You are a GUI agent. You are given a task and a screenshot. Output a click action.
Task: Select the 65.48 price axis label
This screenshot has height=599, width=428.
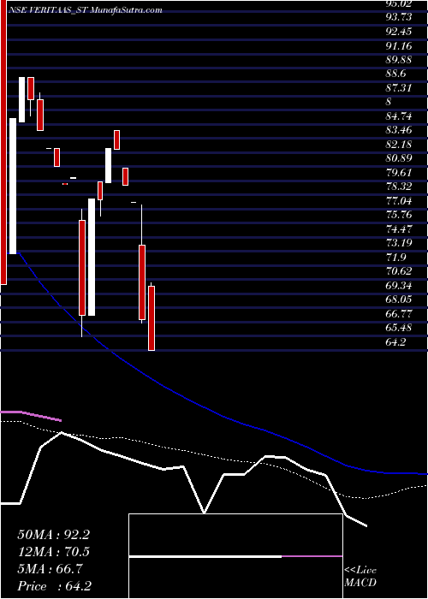coord(399,327)
